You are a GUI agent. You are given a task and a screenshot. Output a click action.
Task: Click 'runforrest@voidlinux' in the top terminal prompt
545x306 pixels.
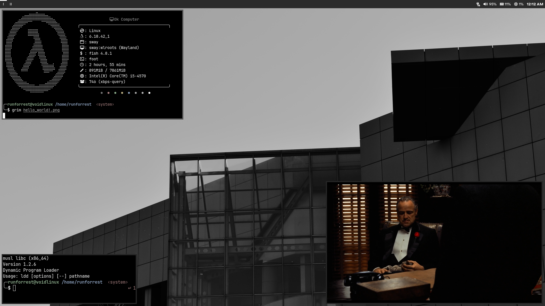click(30, 104)
